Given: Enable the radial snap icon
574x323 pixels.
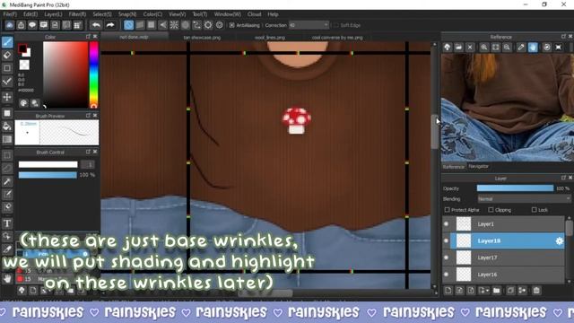Looking at the screenshot, I should click(x=174, y=25).
